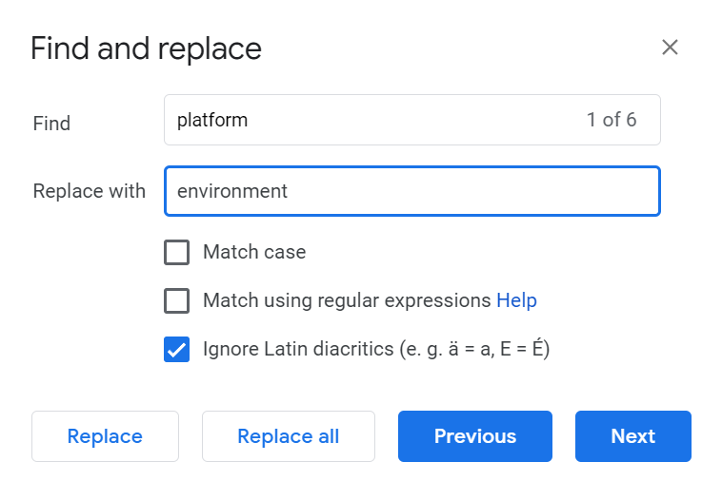Click the "Find and replace" dialog title
The height and width of the screenshot is (481, 722).
[146, 48]
